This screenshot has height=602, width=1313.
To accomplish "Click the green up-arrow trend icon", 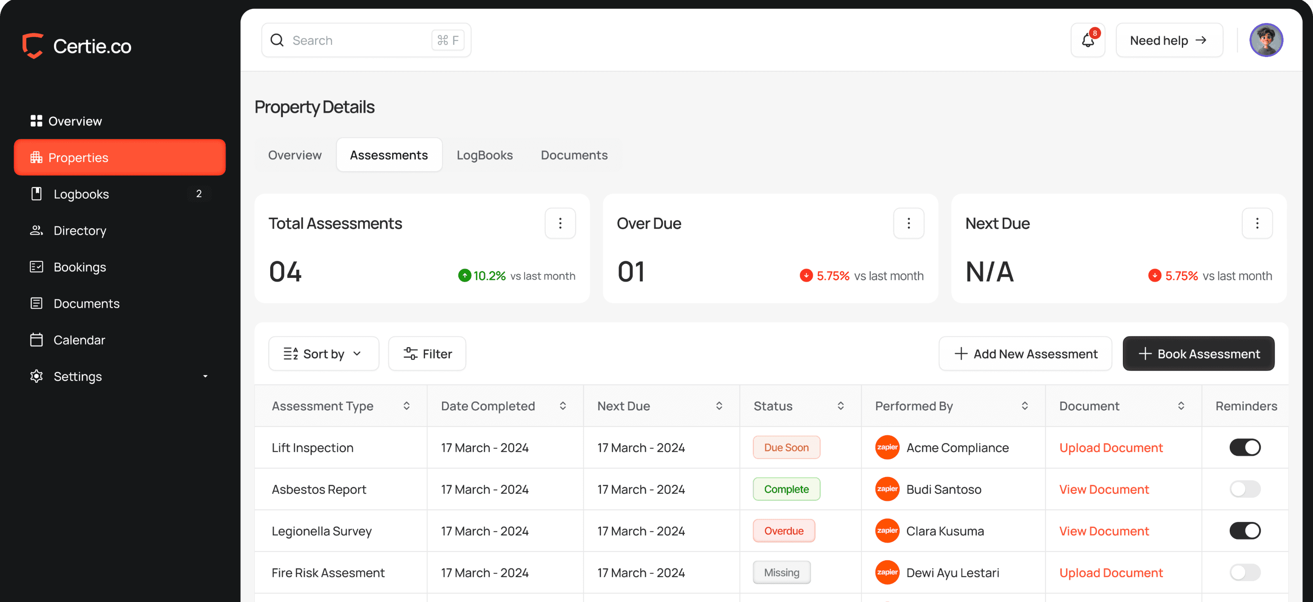I will 464,276.
